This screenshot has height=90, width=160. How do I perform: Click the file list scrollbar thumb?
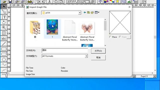point(105,25)
